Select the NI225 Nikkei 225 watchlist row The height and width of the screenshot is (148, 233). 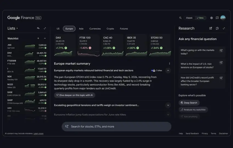[27, 86]
